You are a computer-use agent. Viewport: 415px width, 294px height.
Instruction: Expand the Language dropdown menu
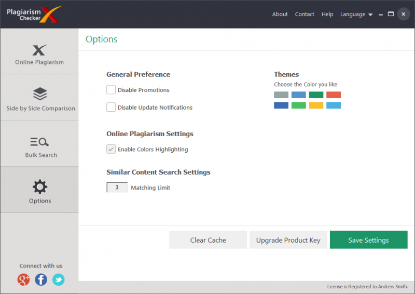[356, 15]
